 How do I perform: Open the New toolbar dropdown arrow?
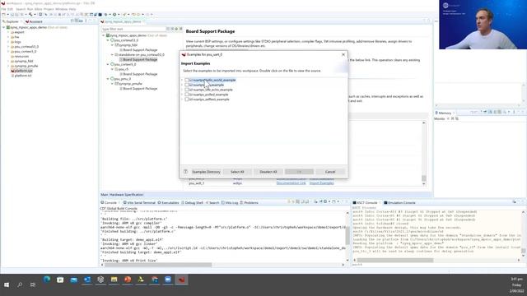coord(7,15)
